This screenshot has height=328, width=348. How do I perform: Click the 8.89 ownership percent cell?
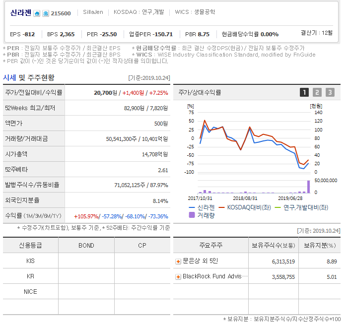[332, 262]
